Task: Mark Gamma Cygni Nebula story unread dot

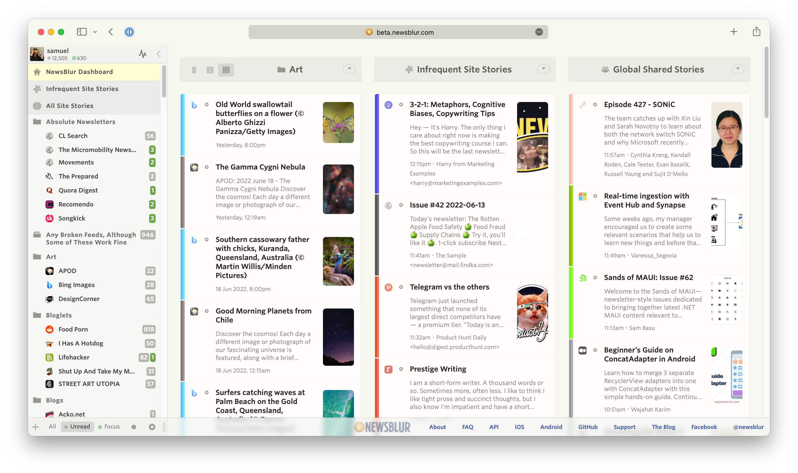Action: tap(207, 167)
